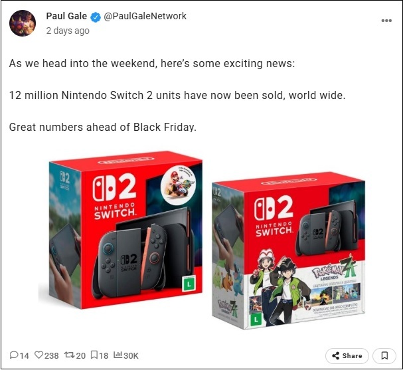Image resolution: width=403 pixels, height=370 pixels.
Task: Open the three-dot more options menu
Action: [x=386, y=21]
